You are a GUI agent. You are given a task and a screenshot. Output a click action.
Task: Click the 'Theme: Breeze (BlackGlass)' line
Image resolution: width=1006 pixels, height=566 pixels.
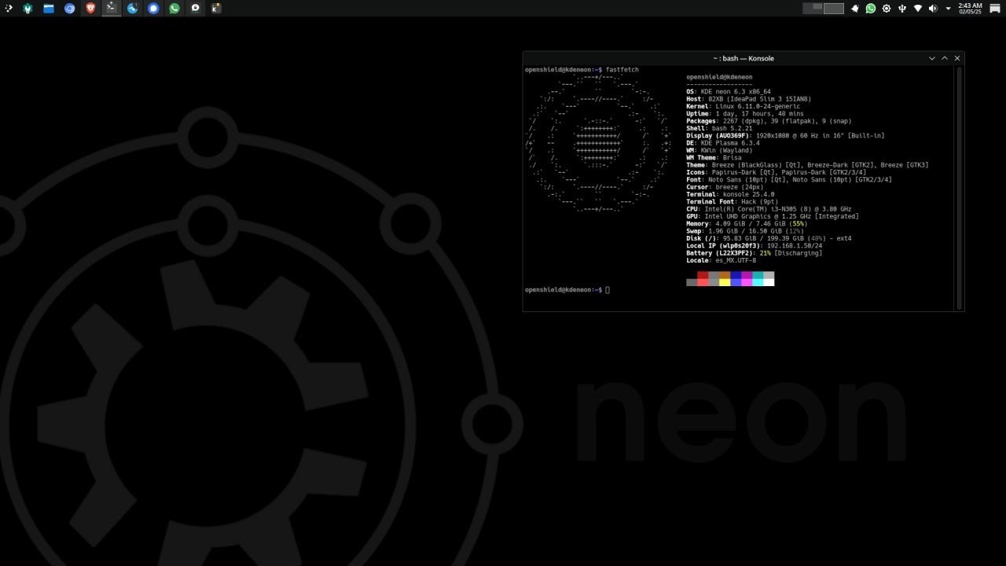(x=807, y=165)
